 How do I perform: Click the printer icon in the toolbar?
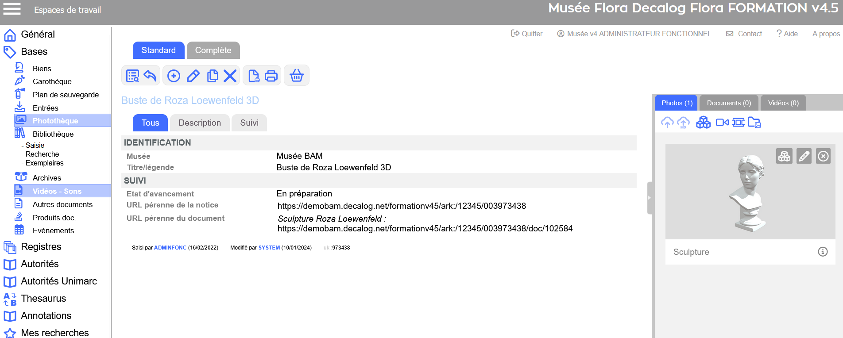coord(271,76)
